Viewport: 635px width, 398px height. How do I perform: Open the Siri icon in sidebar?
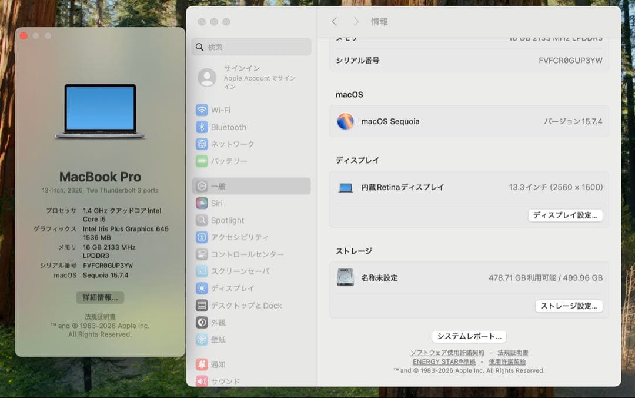pos(202,203)
